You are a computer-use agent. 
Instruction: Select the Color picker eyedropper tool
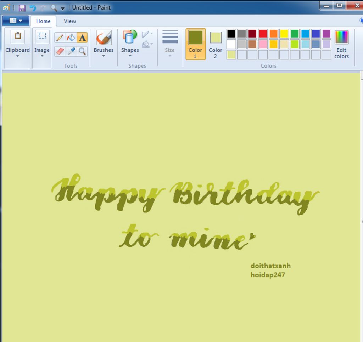[71, 51]
